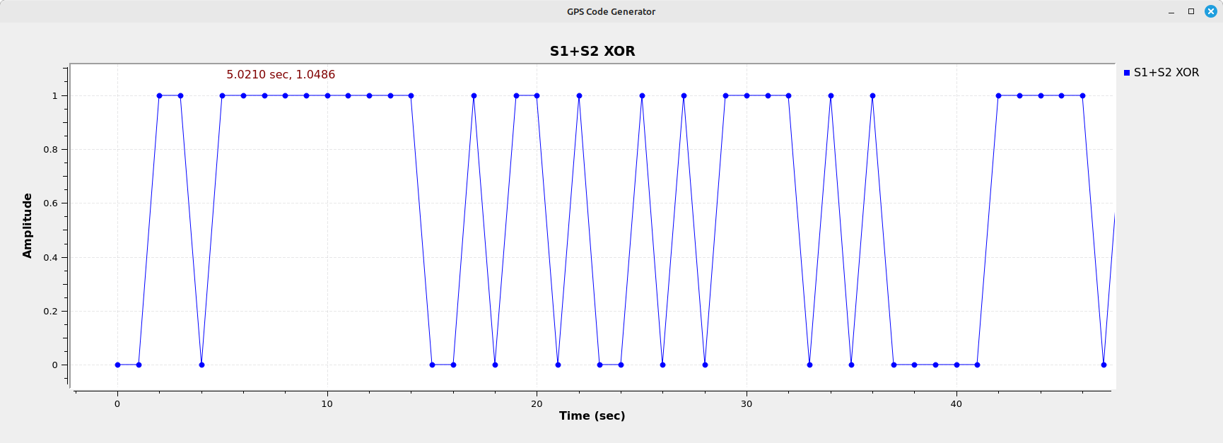Select the peak data point at time 25
The image size is (1223, 443).
pos(642,95)
